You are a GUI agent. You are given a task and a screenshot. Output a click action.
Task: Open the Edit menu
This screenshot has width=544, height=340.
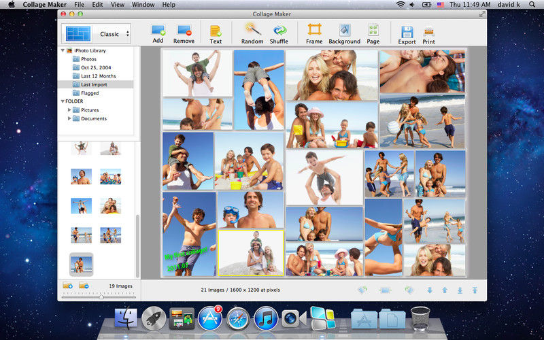click(x=97, y=5)
